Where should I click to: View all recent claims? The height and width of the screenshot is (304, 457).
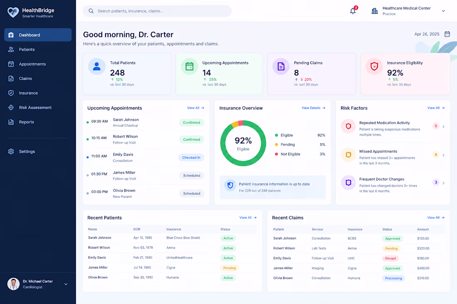pyautogui.click(x=436, y=218)
